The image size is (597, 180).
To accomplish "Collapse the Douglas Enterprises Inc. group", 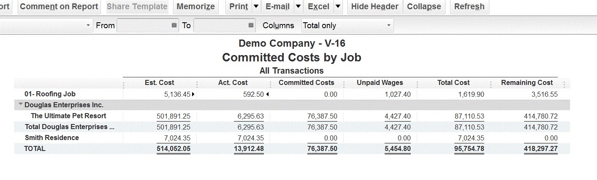I will pyautogui.click(x=21, y=104).
